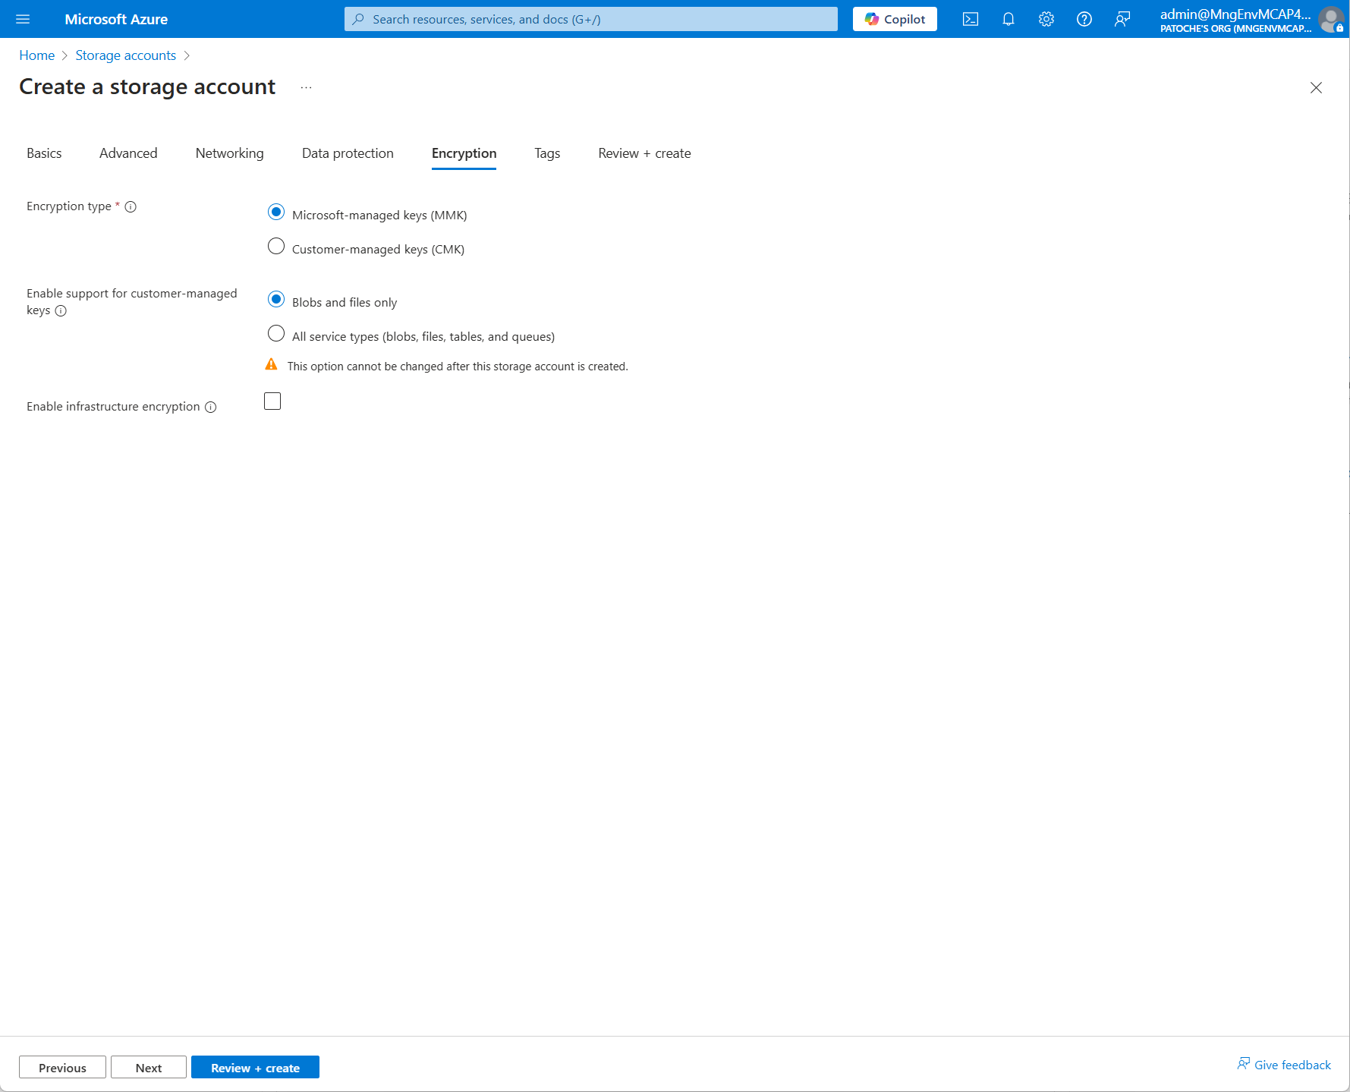Screen dimensions: 1350x1092
Task: Select Customer-managed keys (CMK) option
Action: click(276, 247)
